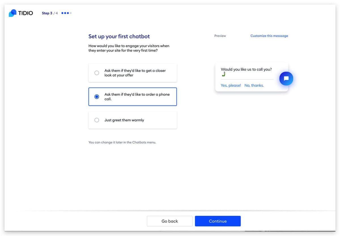Open the 'Customize this message' link
The image size is (340, 236).
(x=269, y=36)
